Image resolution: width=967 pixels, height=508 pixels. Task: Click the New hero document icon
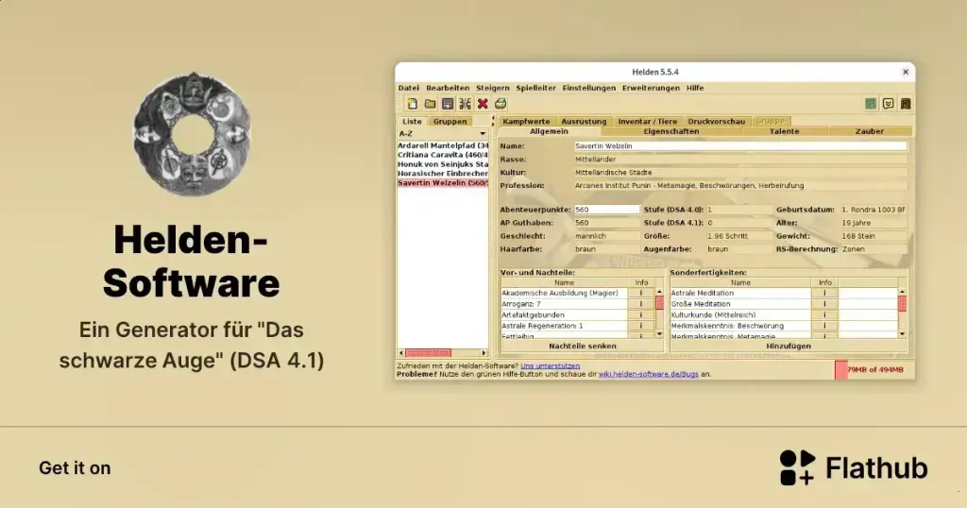pyautogui.click(x=412, y=104)
